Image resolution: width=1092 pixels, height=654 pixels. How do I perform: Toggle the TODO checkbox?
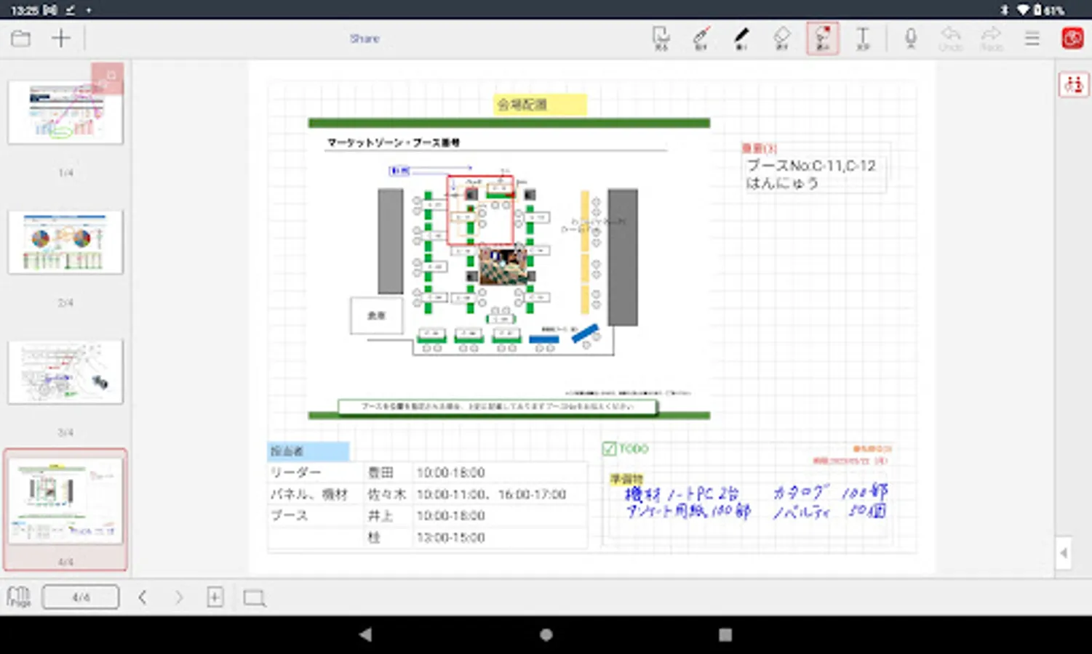pos(610,449)
